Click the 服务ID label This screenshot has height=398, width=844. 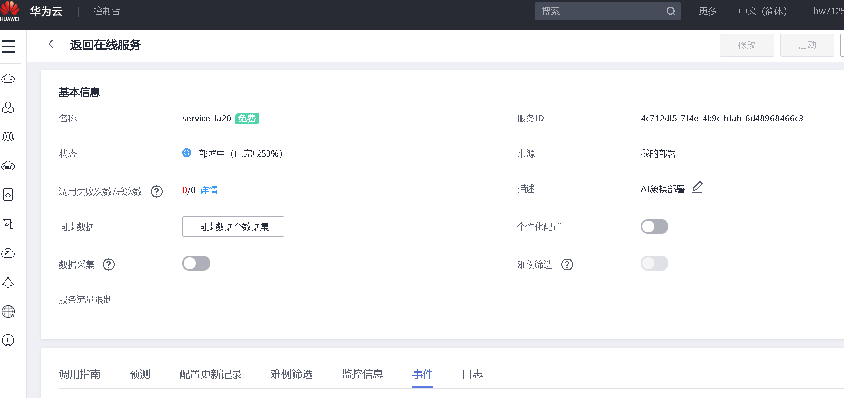pyautogui.click(x=531, y=119)
